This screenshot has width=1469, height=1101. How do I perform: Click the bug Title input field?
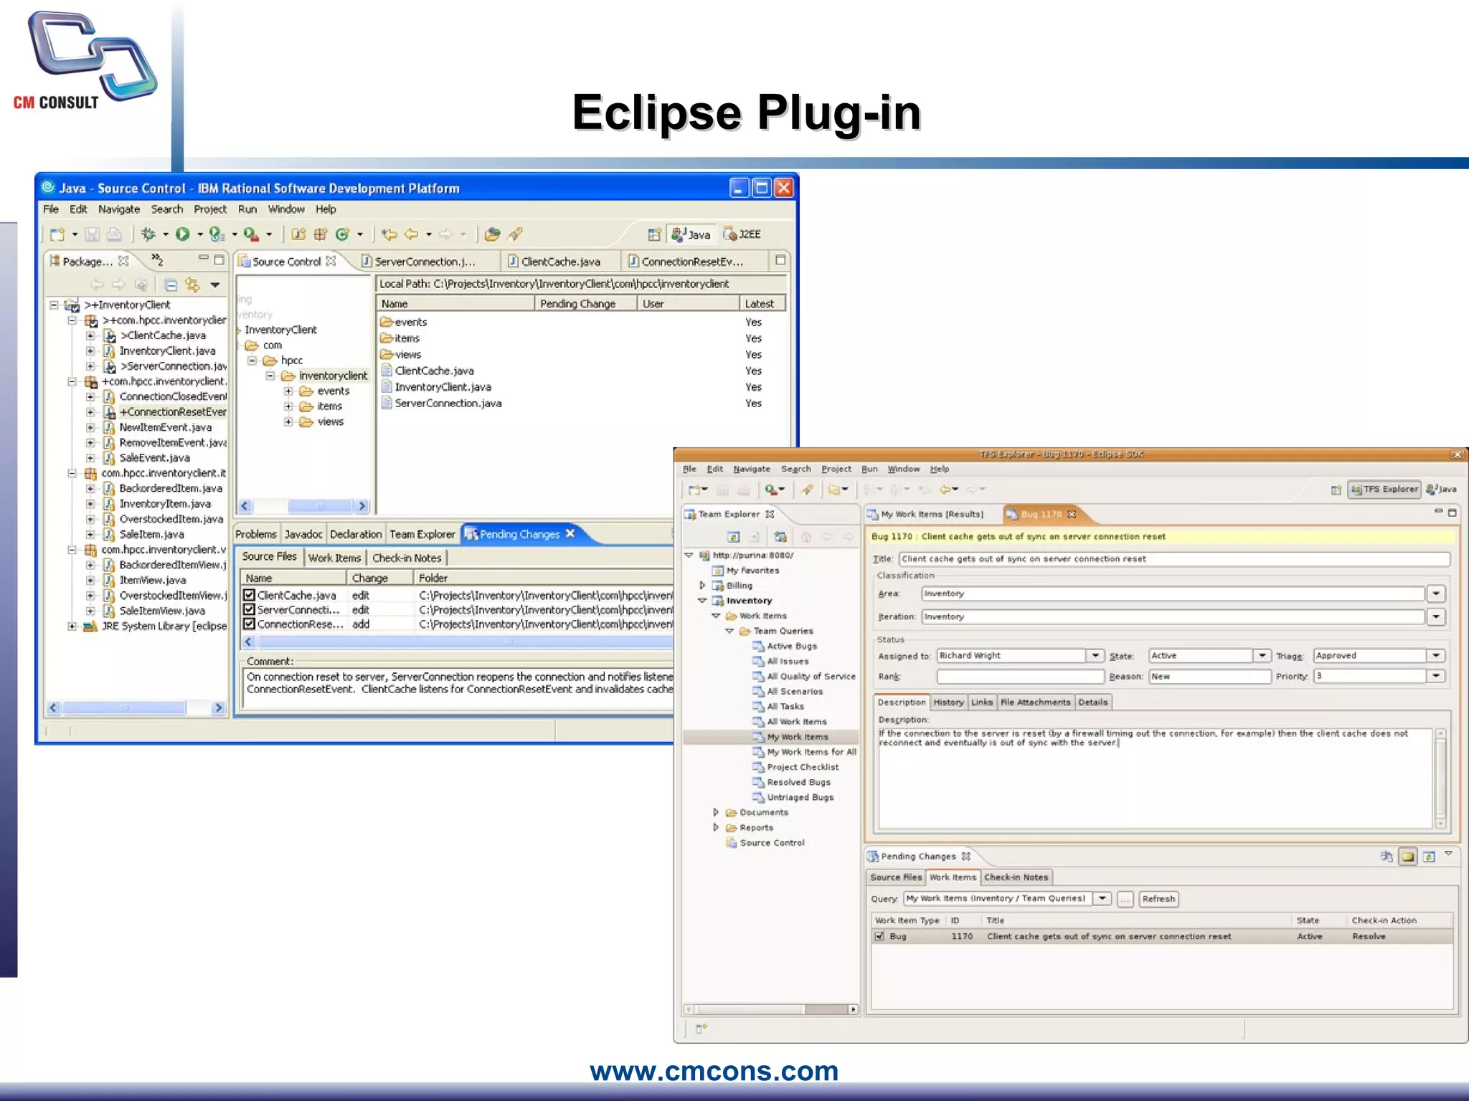[1174, 559]
